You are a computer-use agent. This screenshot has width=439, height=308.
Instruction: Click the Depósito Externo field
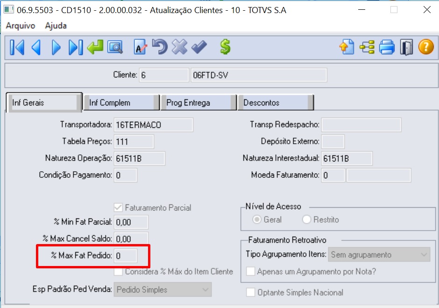333,141
